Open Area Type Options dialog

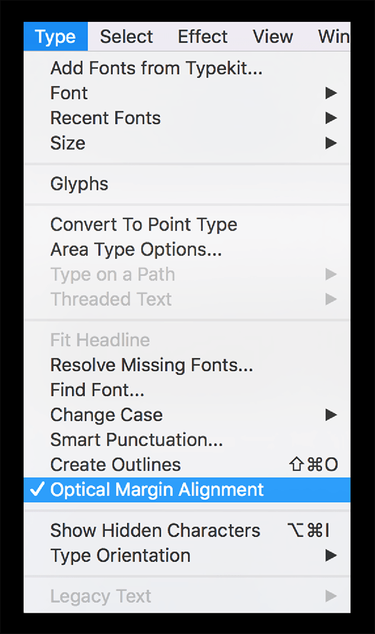[x=136, y=249]
